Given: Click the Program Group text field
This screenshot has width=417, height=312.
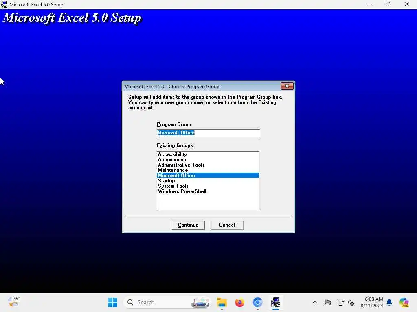Looking at the screenshot, I should click(208, 133).
